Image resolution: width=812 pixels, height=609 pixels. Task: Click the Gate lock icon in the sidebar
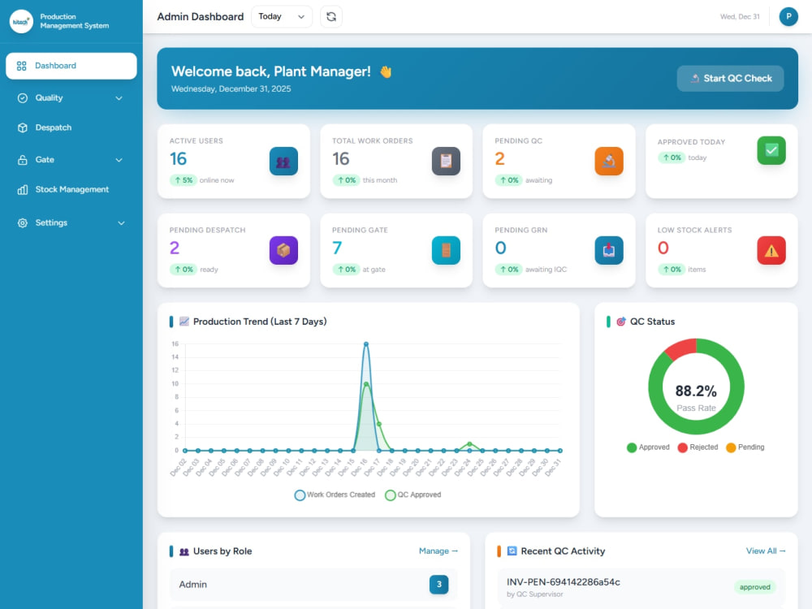click(22, 159)
